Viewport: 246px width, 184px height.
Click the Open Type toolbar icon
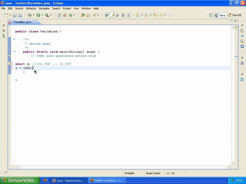coord(83,15)
